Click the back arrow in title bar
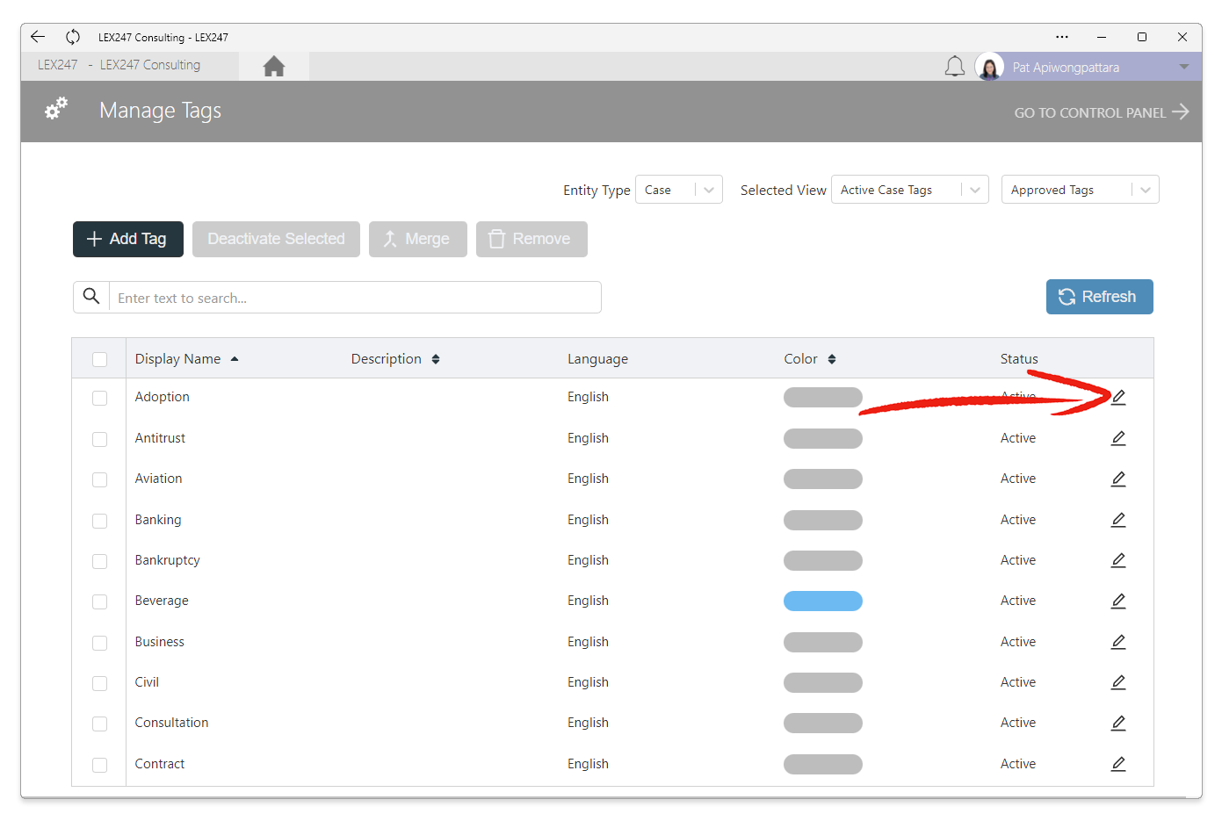The height and width of the screenshot is (821, 1222). pyautogui.click(x=38, y=37)
